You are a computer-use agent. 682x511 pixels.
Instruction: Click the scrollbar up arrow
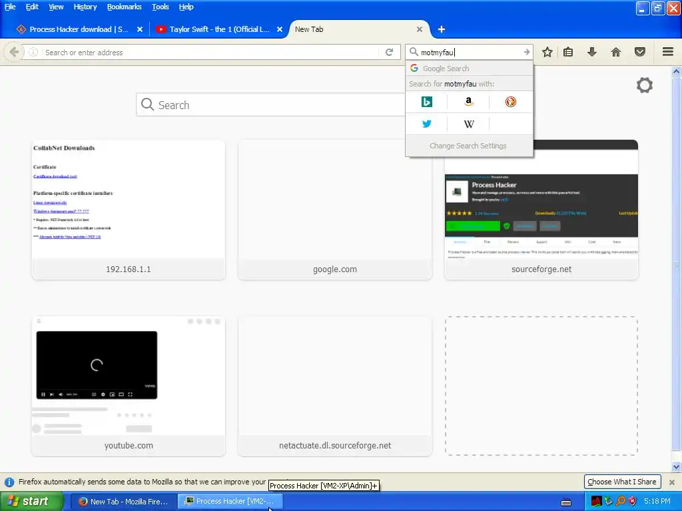point(677,71)
